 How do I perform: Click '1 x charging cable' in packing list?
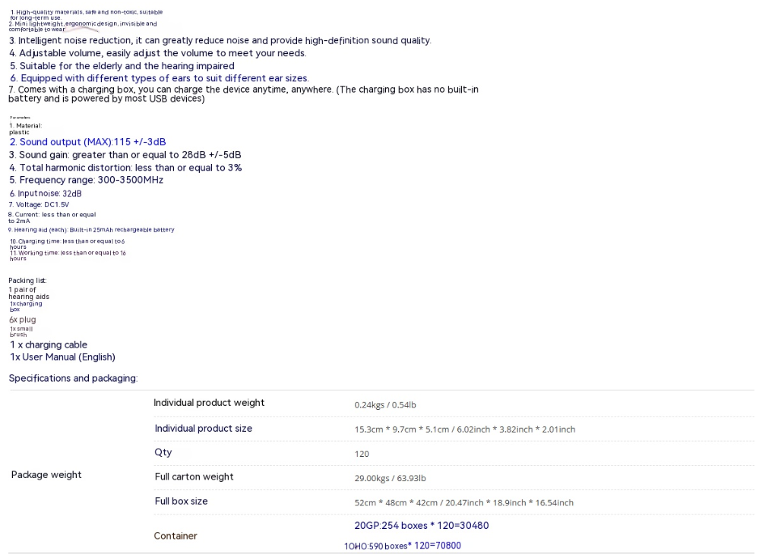[48, 345]
